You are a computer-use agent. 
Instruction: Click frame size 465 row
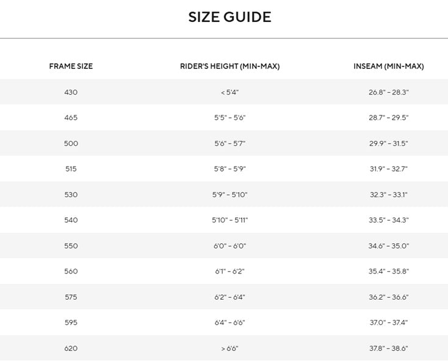[x=224, y=118]
